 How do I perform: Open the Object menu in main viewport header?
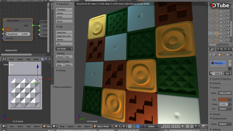click(87, 126)
